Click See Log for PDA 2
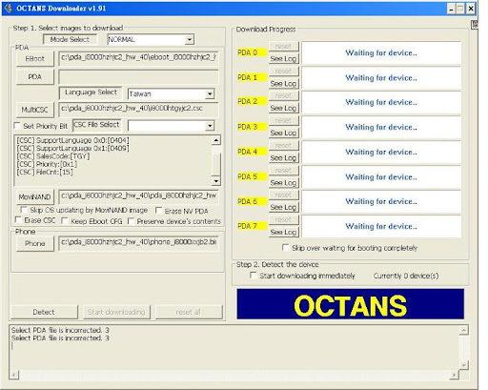Image resolution: width=488 pixels, height=390 pixels. pyautogui.click(x=283, y=108)
